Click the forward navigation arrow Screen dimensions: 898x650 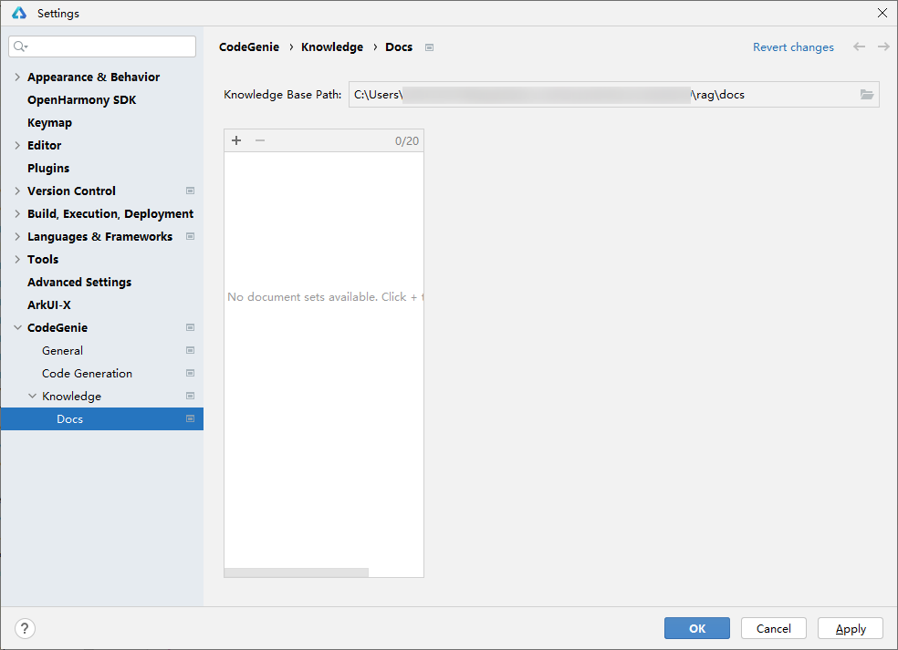pyautogui.click(x=883, y=46)
